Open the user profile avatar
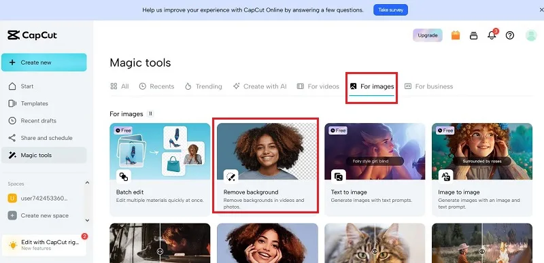 click(x=531, y=35)
